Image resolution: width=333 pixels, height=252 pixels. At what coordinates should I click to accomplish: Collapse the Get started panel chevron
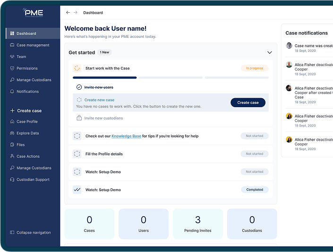click(x=270, y=53)
